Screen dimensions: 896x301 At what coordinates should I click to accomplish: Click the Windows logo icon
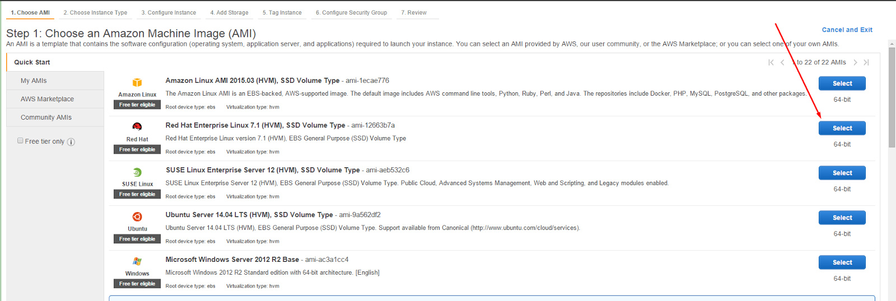click(137, 261)
